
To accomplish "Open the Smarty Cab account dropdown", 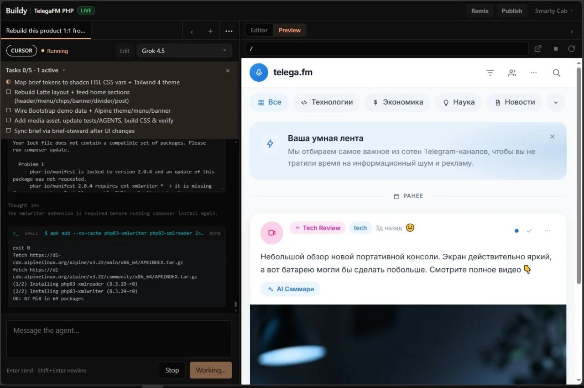I will [554, 10].
